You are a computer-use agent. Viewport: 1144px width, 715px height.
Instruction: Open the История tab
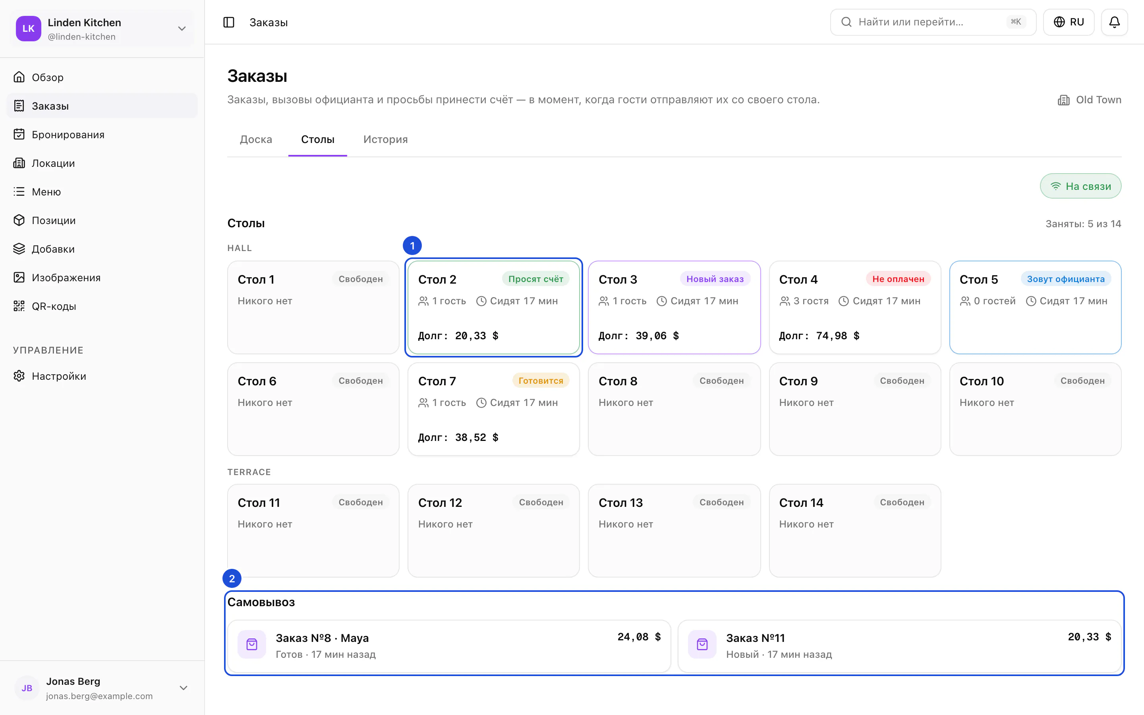click(385, 139)
